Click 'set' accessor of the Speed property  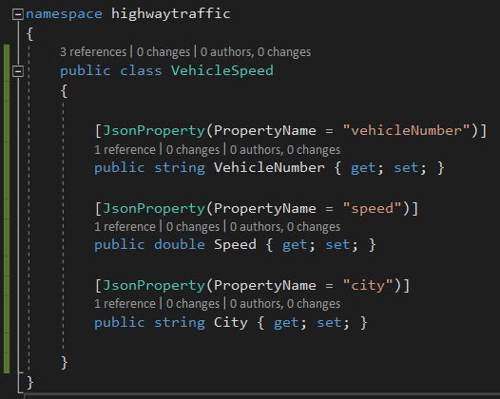[x=337, y=245]
